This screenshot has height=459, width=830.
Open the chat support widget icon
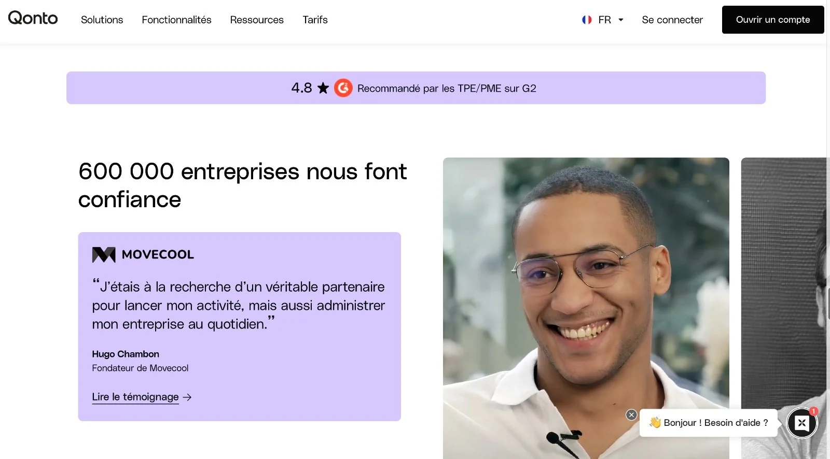coord(802,423)
